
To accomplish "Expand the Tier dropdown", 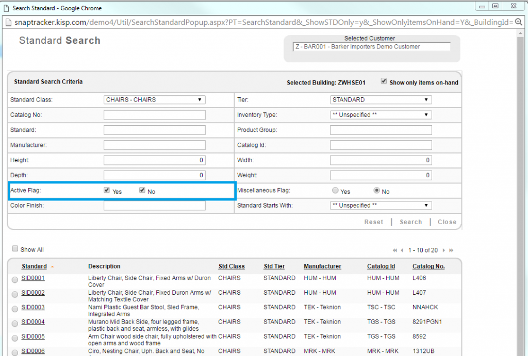I will [x=381, y=100].
